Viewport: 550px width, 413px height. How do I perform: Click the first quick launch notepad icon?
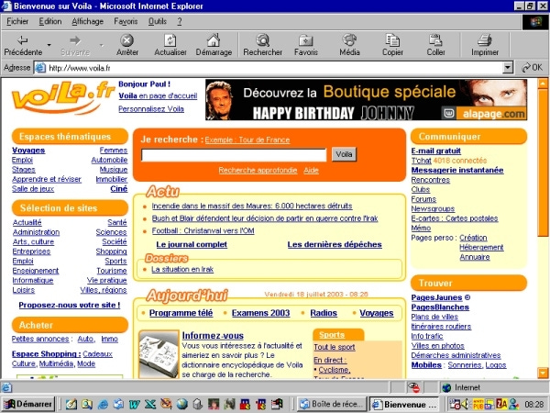(71, 404)
